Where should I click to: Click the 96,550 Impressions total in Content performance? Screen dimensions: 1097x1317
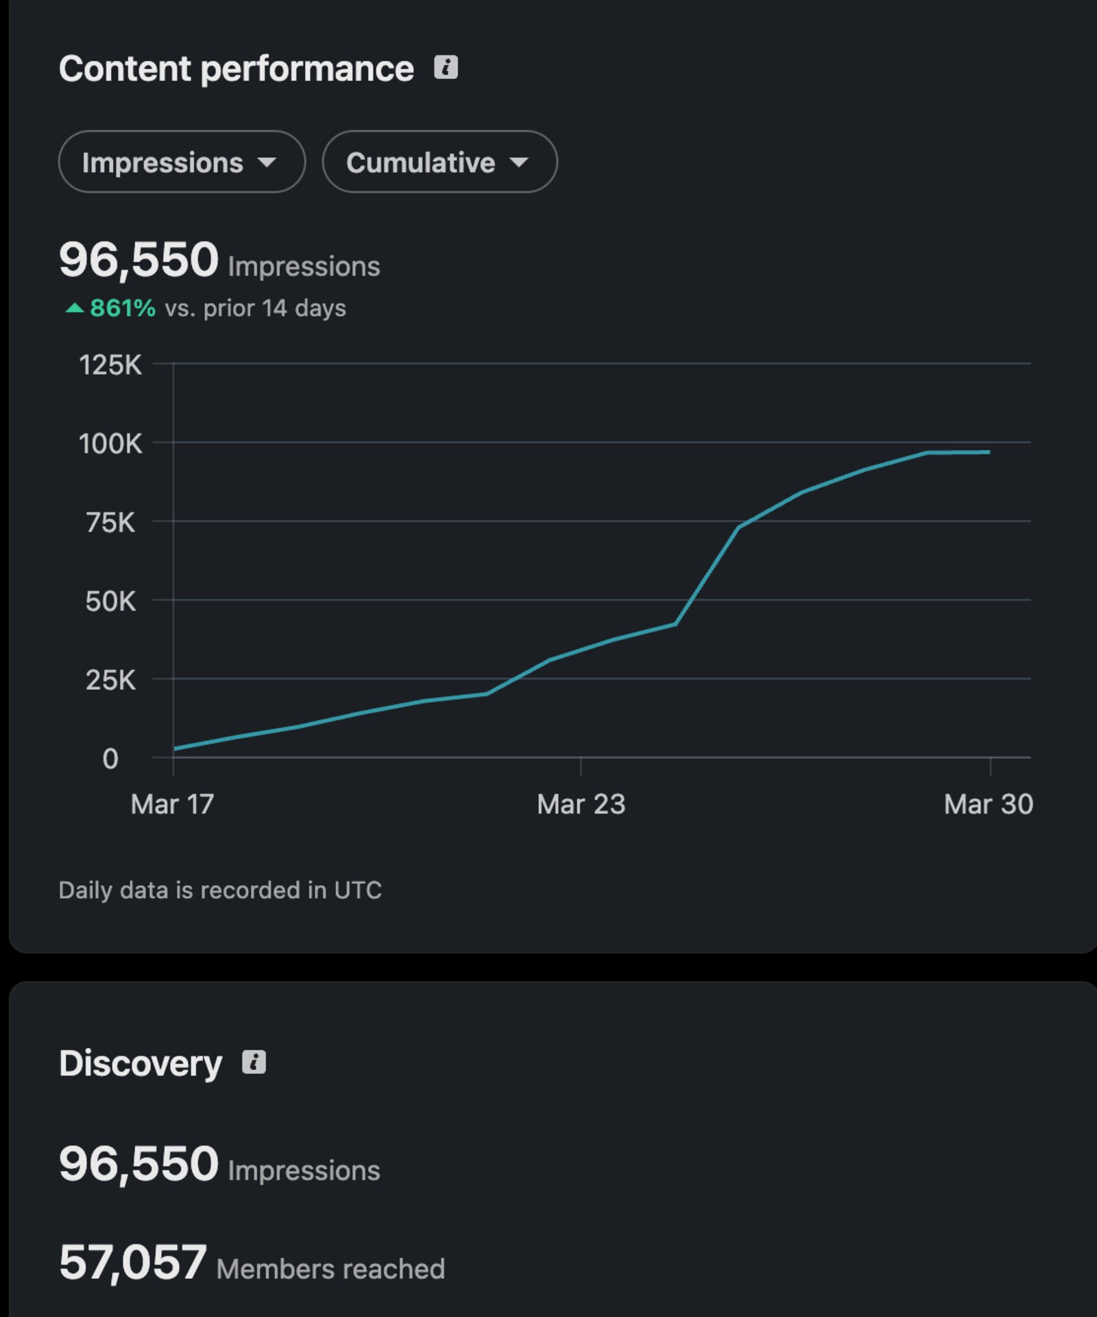click(219, 261)
